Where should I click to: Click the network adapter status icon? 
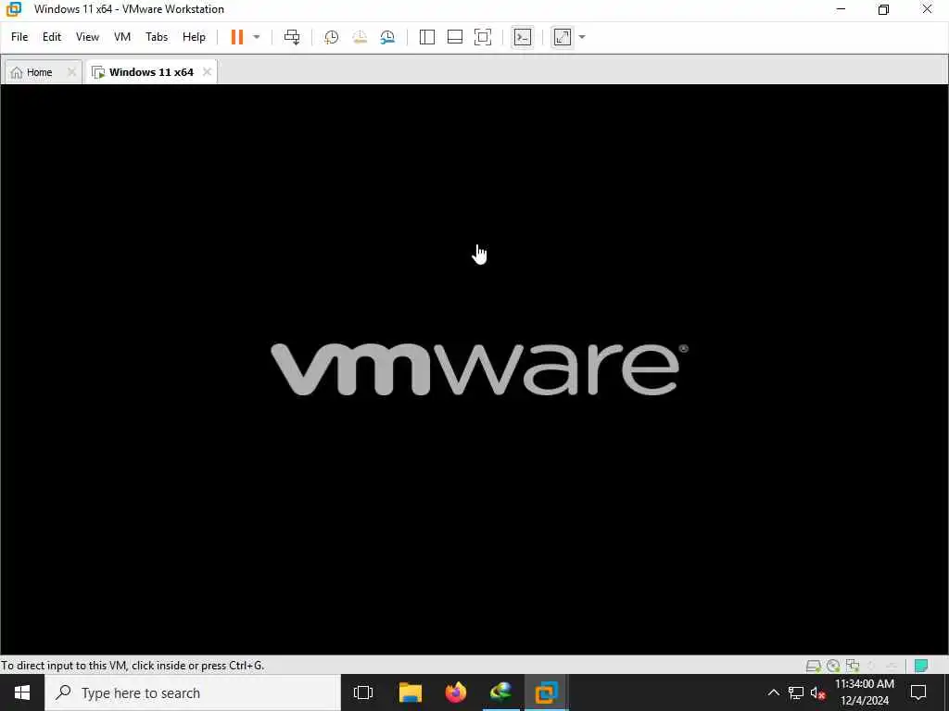pos(853,666)
